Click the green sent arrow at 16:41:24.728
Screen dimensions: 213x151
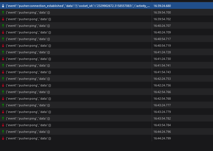[x=3, y=52]
